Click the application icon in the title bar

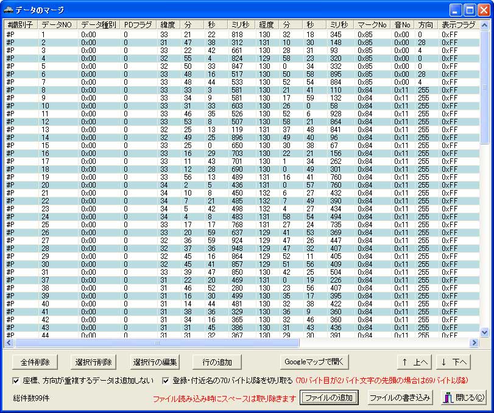coord(9,9)
